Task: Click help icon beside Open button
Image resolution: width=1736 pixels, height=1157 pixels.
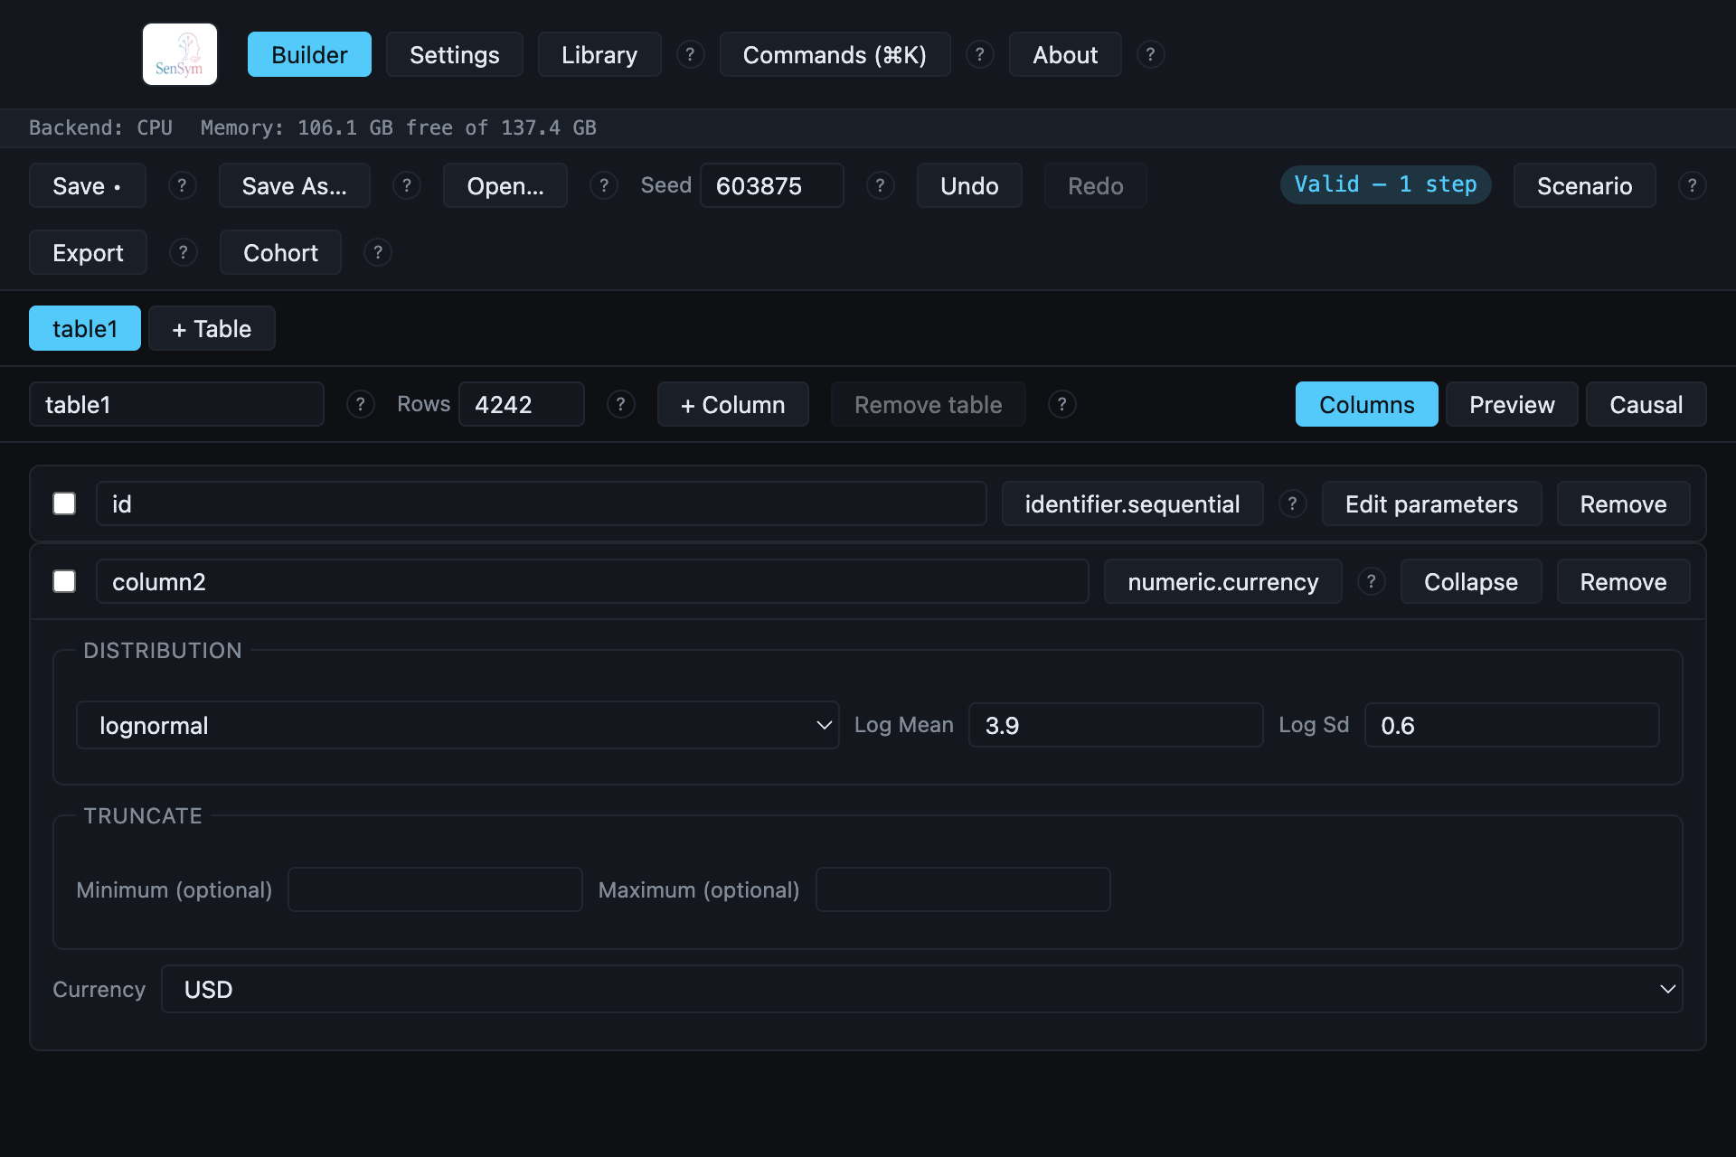Action: point(604,185)
